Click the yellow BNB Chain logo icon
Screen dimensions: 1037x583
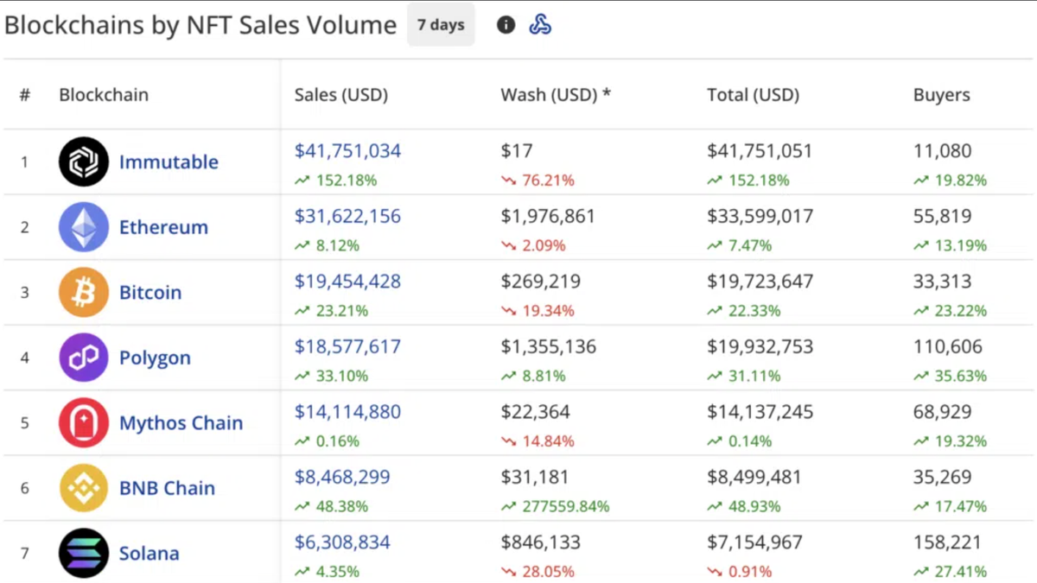84,488
